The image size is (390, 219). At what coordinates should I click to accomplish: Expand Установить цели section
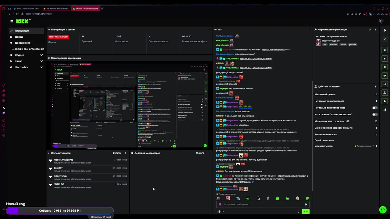click(346, 146)
